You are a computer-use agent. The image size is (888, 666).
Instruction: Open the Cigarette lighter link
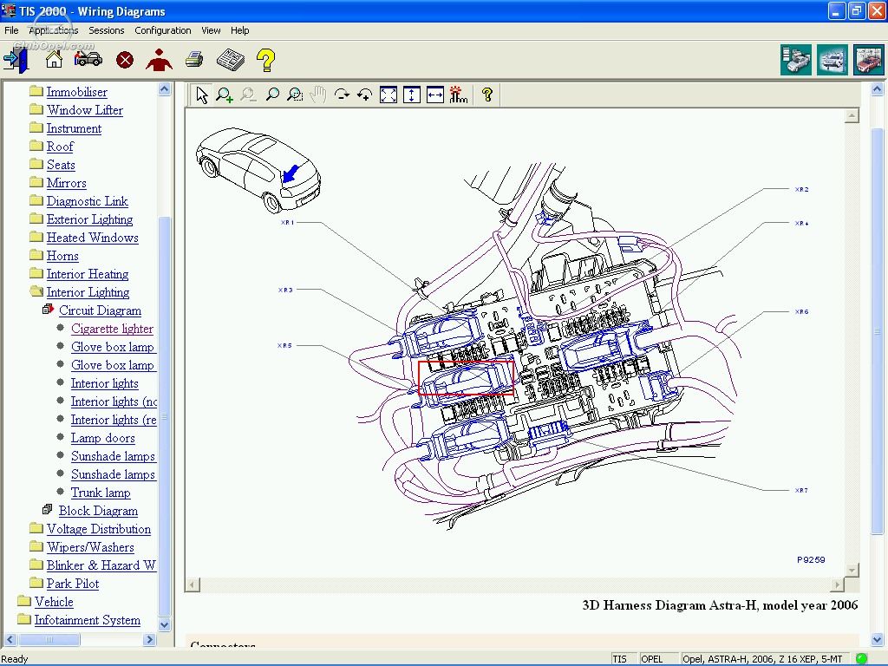112,329
